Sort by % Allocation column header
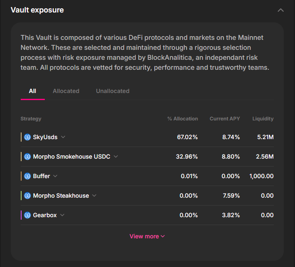Image resolution: width=295 pixels, height=267 pixels. (183, 119)
